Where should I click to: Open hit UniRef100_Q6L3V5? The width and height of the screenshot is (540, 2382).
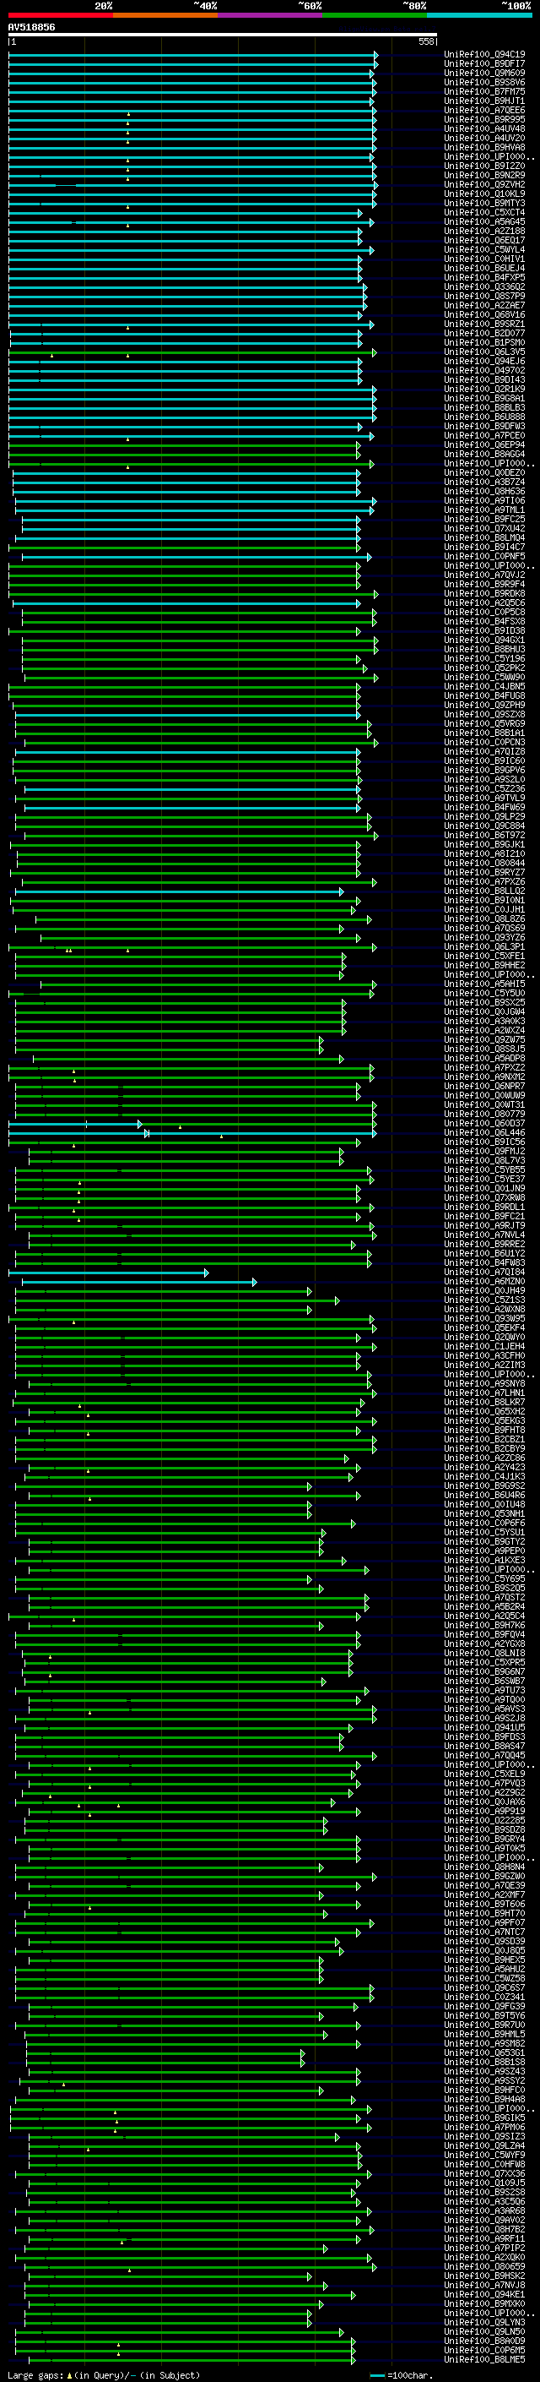tap(484, 352)
